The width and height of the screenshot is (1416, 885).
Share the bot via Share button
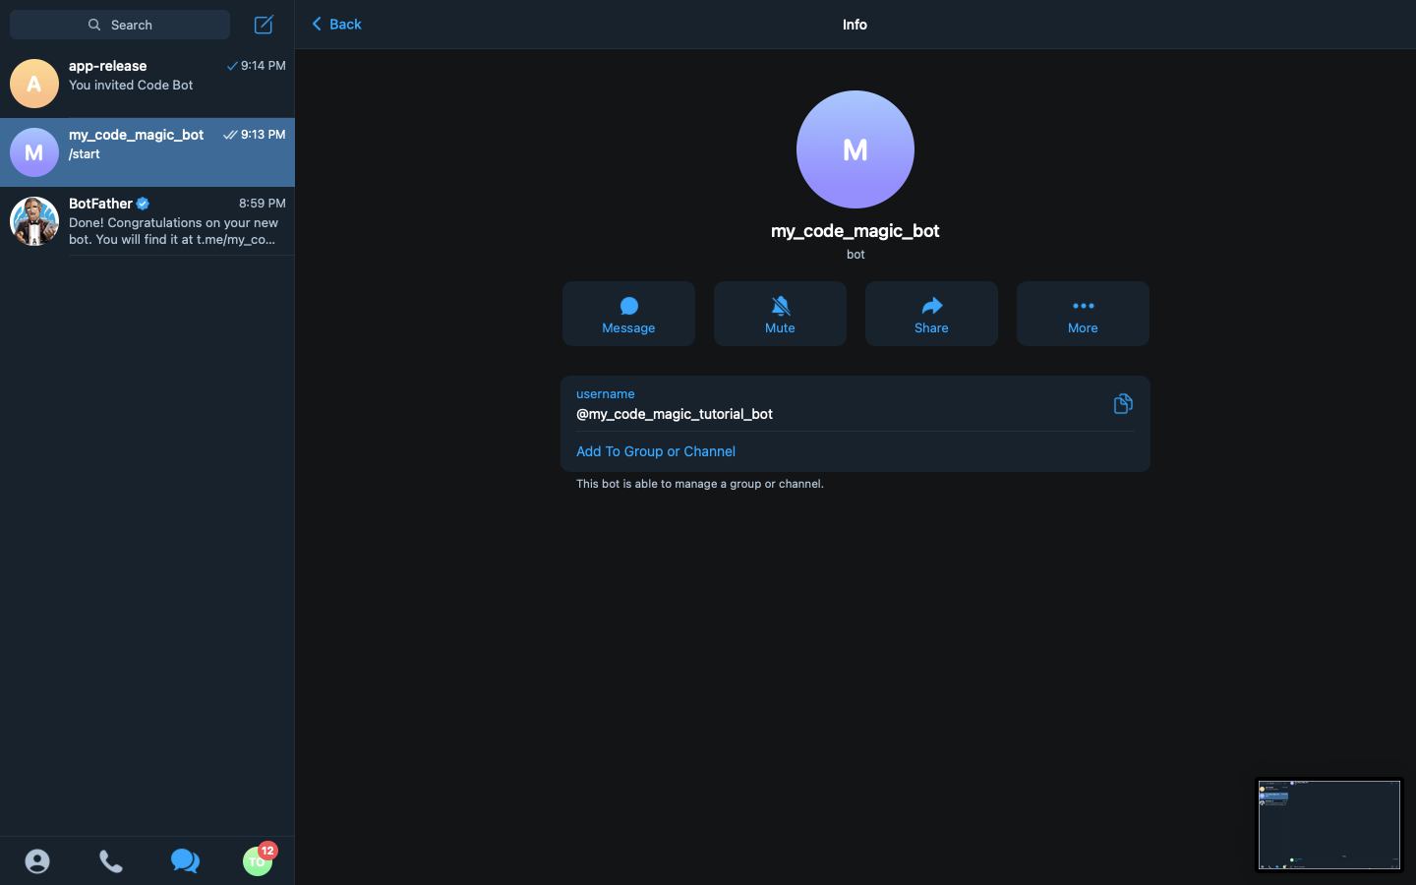(x=931, y=314)
